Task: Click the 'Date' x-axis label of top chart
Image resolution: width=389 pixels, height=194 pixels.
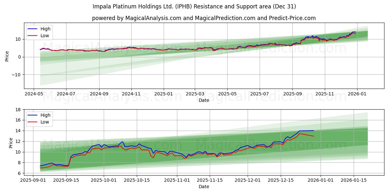Action: tap(204, 100)
